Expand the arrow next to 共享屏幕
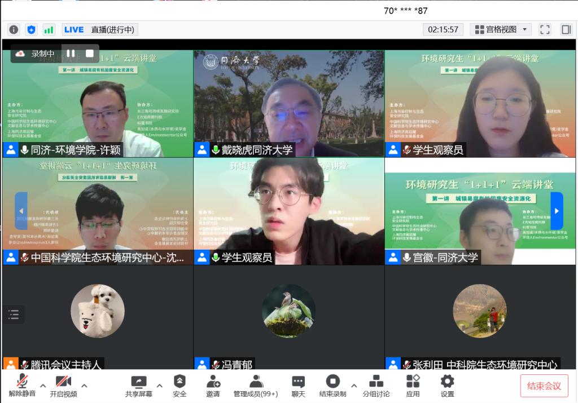The image size is (578, 403). (x=160, y=386)
